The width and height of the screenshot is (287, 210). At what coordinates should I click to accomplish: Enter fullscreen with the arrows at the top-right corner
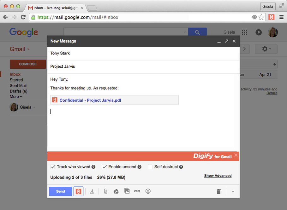(282, 6)
